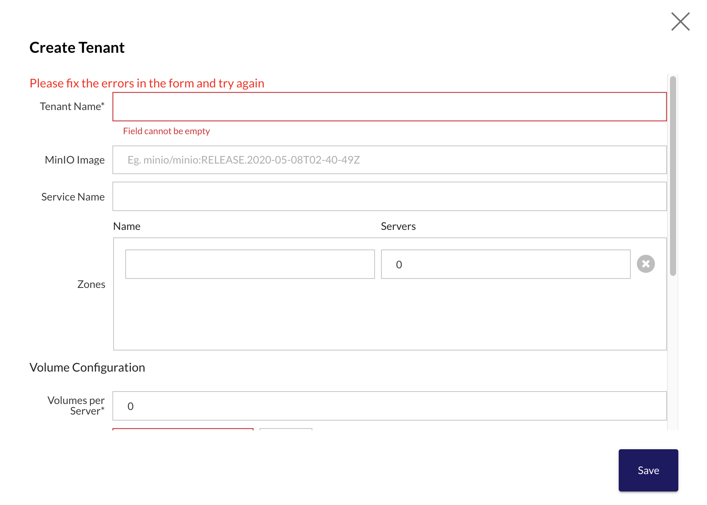Viewport: 707px width, 505px height.
Task: Click the zone Servers number field
Action: pos(506,264)
